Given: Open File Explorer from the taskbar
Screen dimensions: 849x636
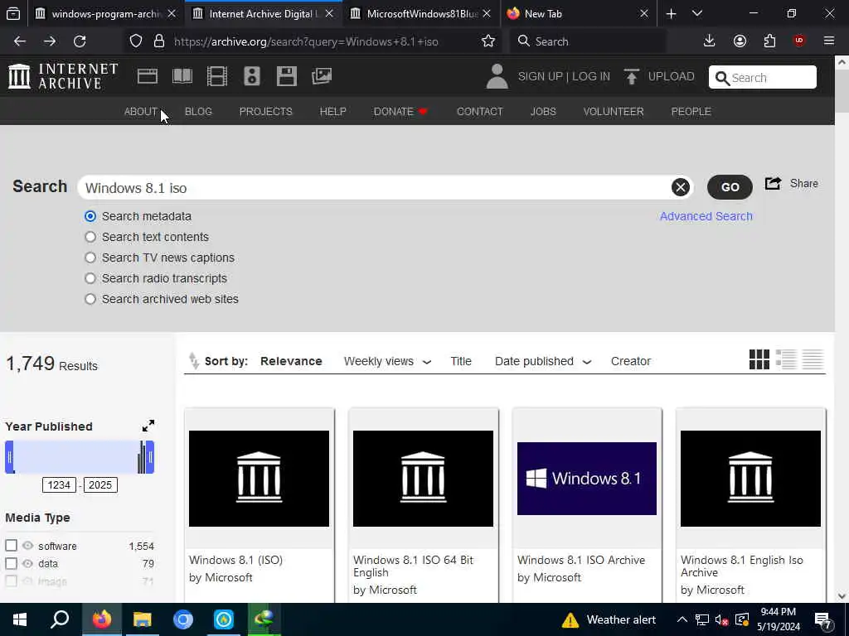Looking at the screenshot, I should click(x=143, y=619).
